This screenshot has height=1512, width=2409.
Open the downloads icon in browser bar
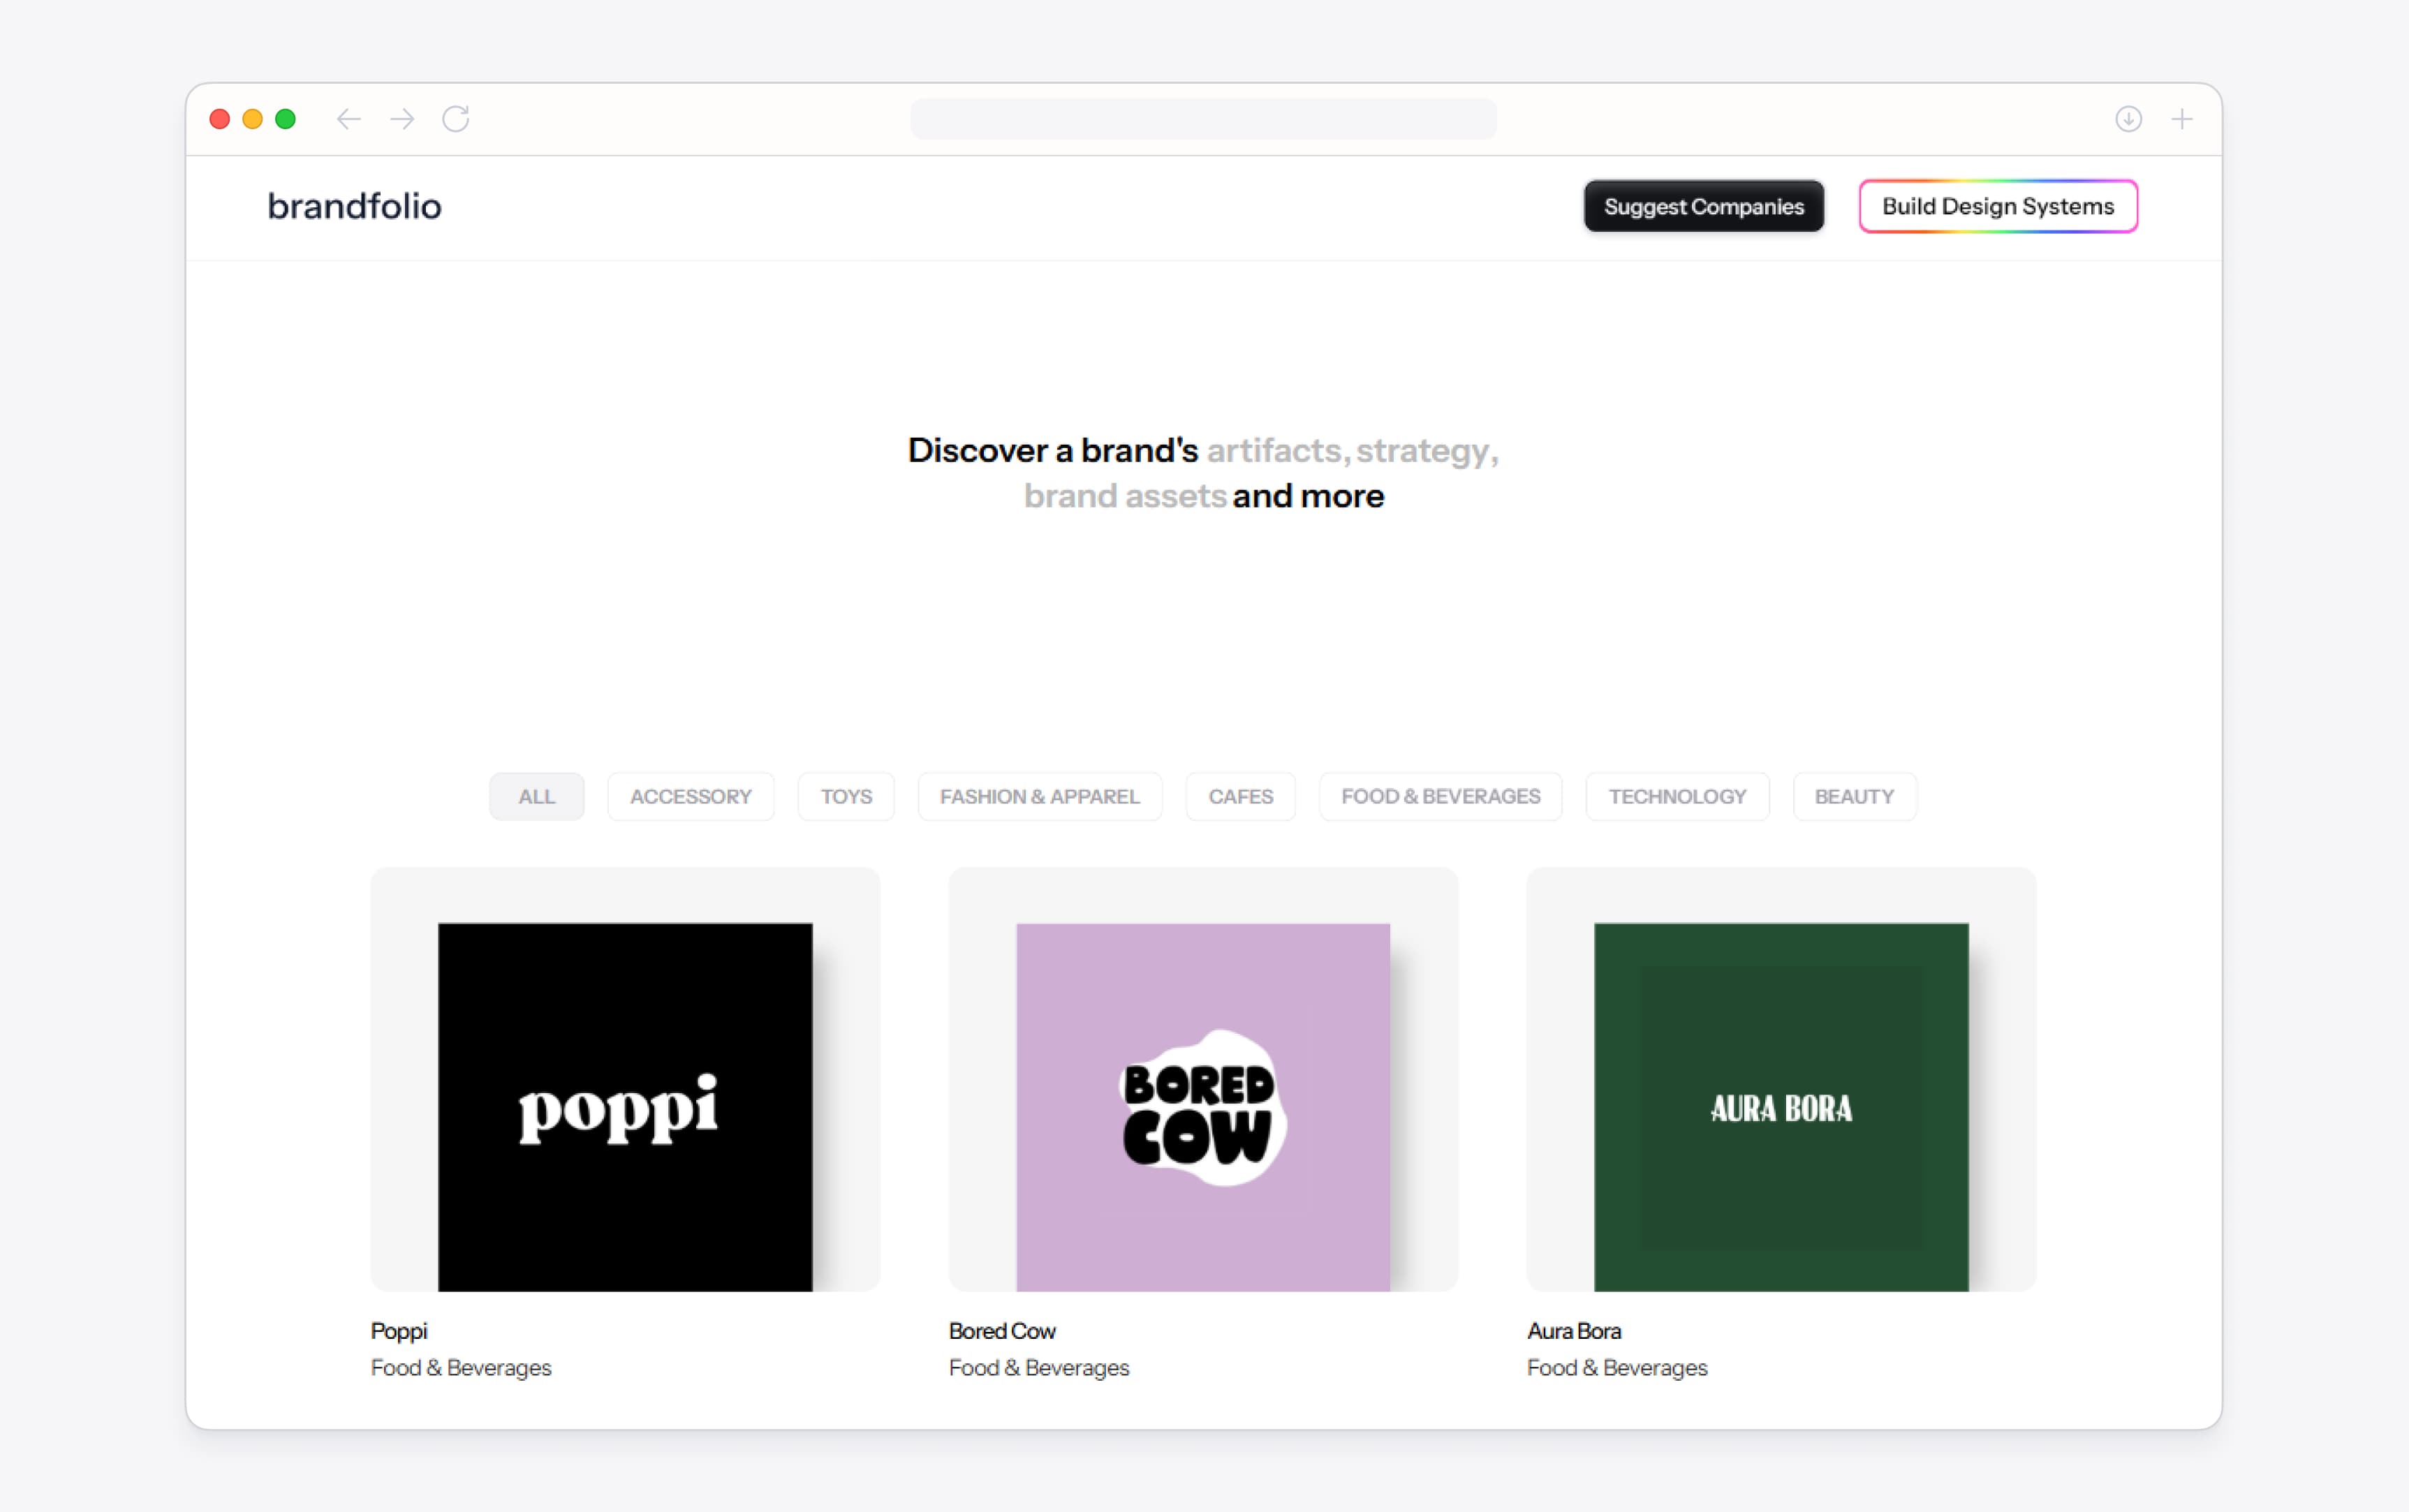click(2128, 119)
